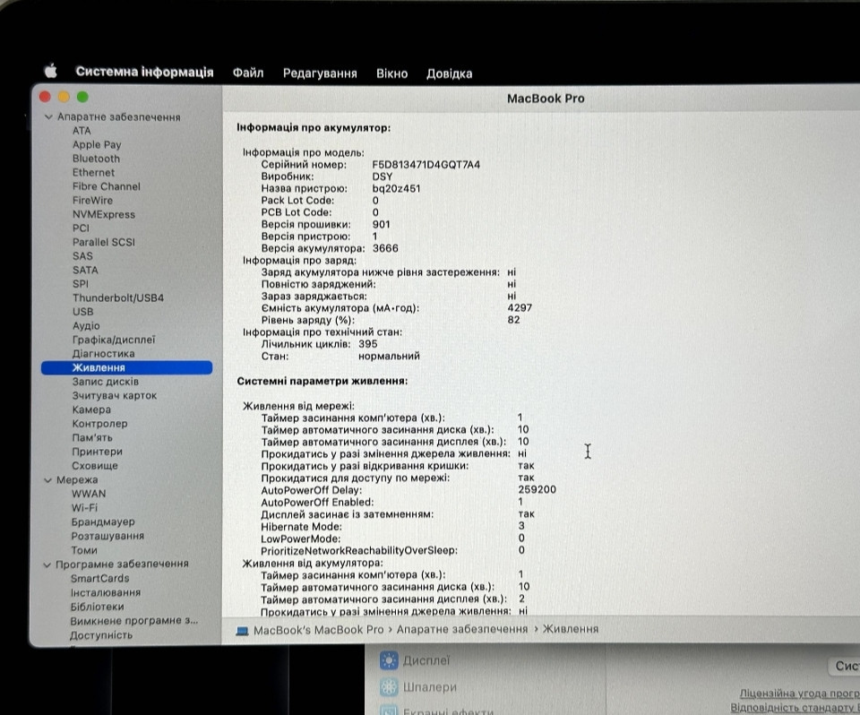Collapse the Мережа section
Image resolution: width=860 pixels, height=715 pixels.
47,479
